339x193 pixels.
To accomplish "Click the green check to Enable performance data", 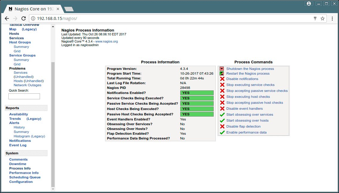I will tap(221, 132).
